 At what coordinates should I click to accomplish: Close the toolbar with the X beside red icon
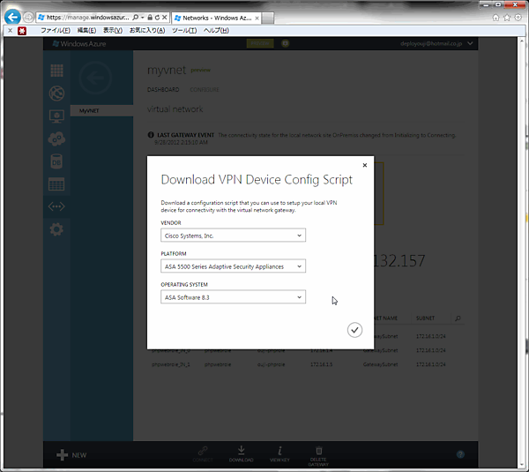[x=10, y=30]
